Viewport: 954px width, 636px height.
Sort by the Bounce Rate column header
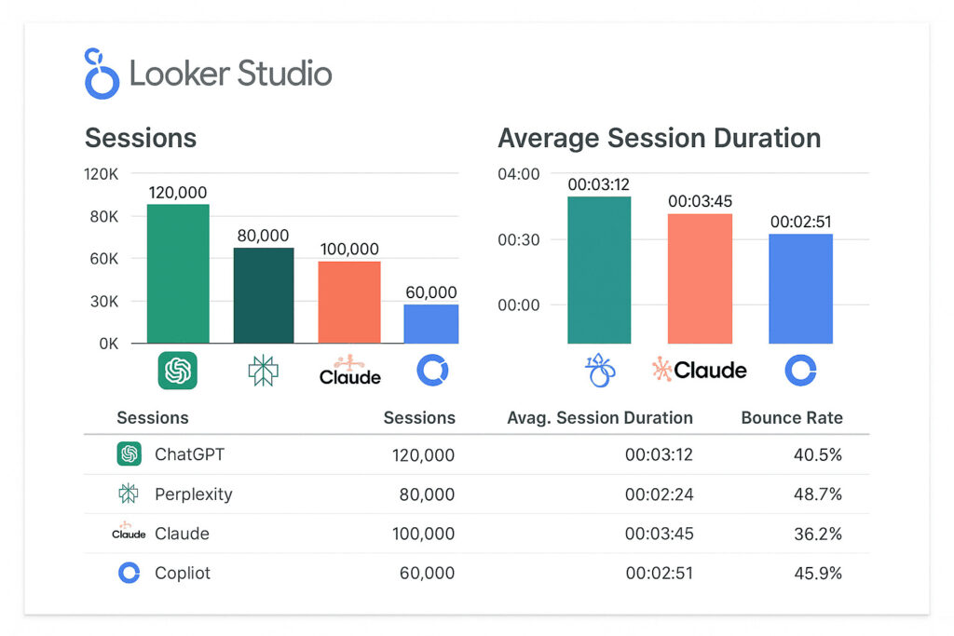point(792,418)
